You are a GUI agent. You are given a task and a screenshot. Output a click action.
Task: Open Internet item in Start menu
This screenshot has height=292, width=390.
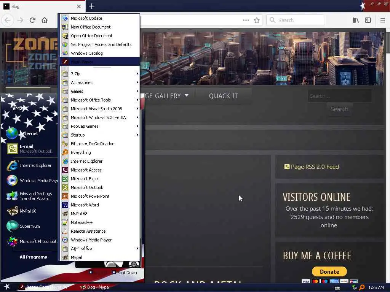coord(29,133)
